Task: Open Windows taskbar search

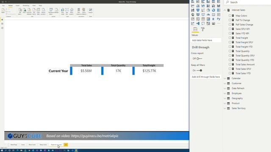Action: pos(6,150)
